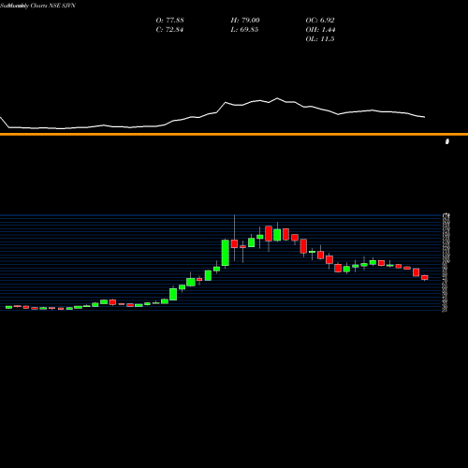Viewport: 468px width, 468px height.
Task: Click the close price value C: 72.84
Action: [169, 30]
